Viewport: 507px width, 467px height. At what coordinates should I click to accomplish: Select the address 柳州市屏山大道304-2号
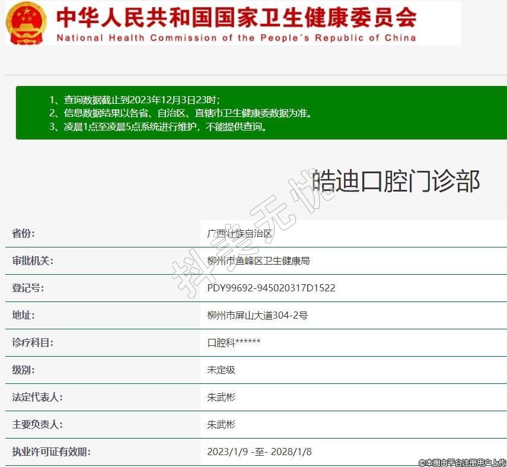pyautogui.click(x=257, y=315)
